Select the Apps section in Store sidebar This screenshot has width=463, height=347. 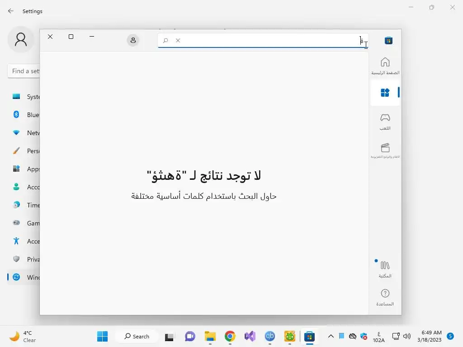385,93
